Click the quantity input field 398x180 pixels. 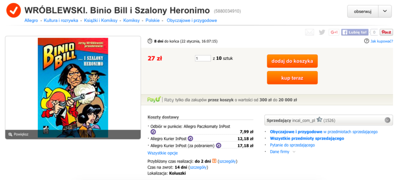203,58
